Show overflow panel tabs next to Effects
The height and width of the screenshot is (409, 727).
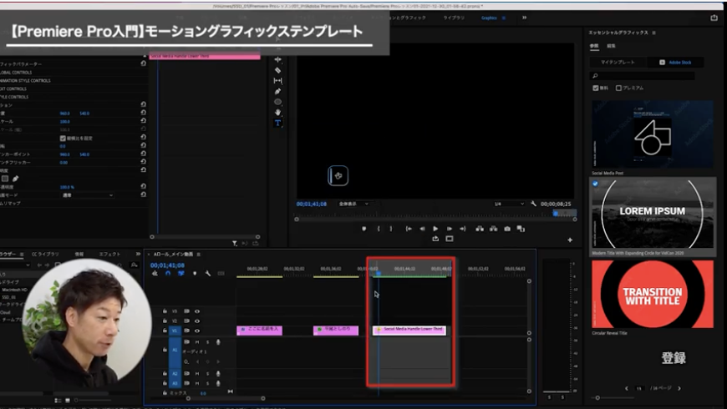coord(138,254)
